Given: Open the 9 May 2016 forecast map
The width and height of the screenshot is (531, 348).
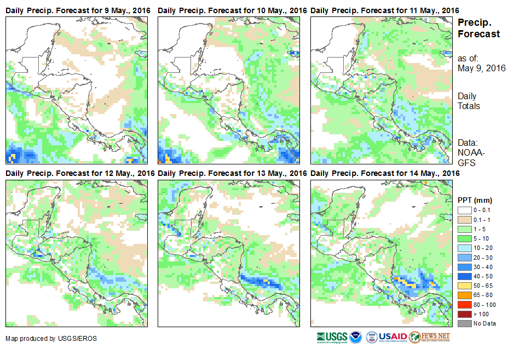Looking at the screenshot, I should click(77, 90).
